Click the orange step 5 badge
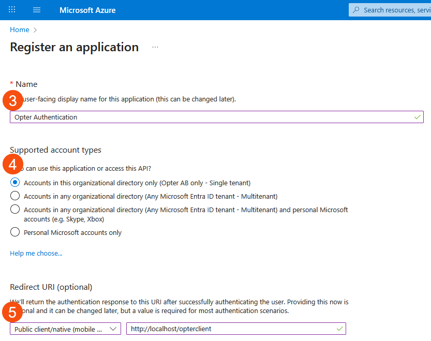The image size is (431, 341). (13, 312)
